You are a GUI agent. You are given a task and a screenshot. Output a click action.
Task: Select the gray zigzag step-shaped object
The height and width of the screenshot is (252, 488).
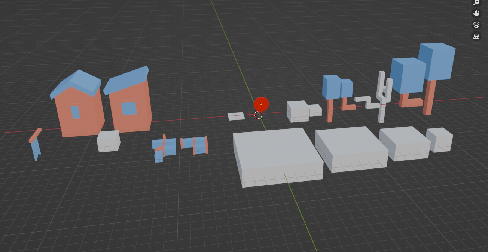[366, 102]
